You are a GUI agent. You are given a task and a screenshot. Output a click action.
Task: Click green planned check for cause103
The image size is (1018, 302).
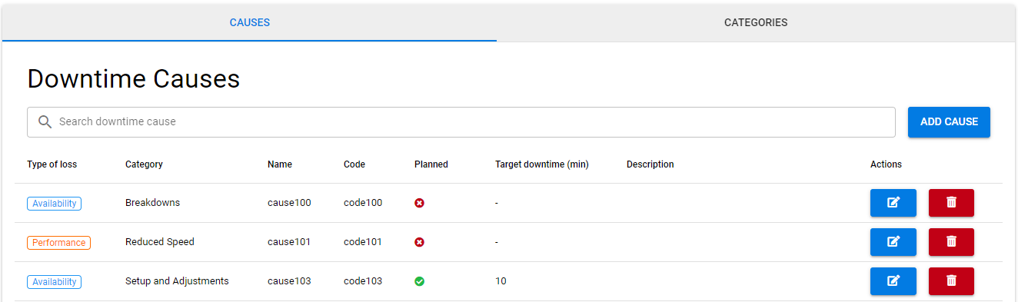pyautogui.click(x=419, y=281)
